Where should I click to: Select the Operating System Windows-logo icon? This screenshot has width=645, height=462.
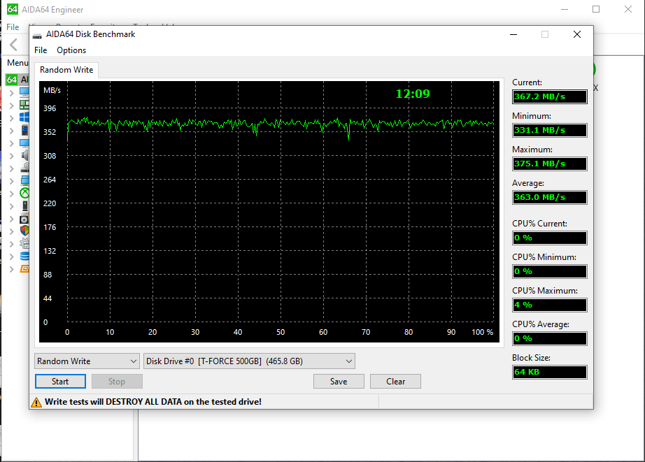pos(24,117)
